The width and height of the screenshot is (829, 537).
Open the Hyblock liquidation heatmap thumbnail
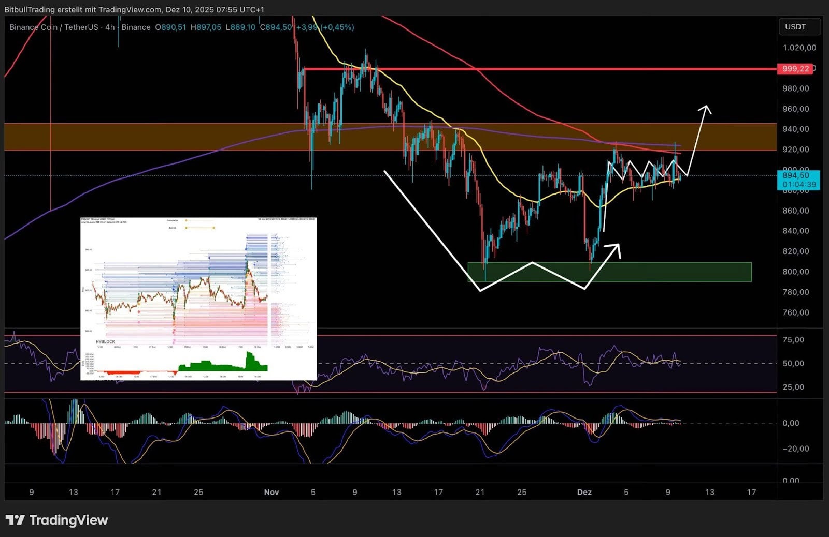point(198,299)
